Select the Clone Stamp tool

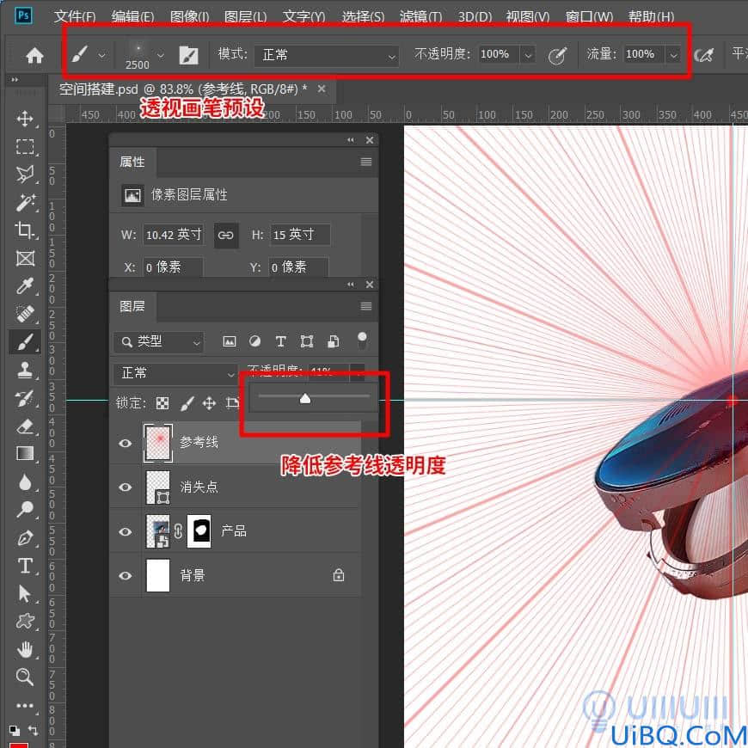(x=25, y=370)
